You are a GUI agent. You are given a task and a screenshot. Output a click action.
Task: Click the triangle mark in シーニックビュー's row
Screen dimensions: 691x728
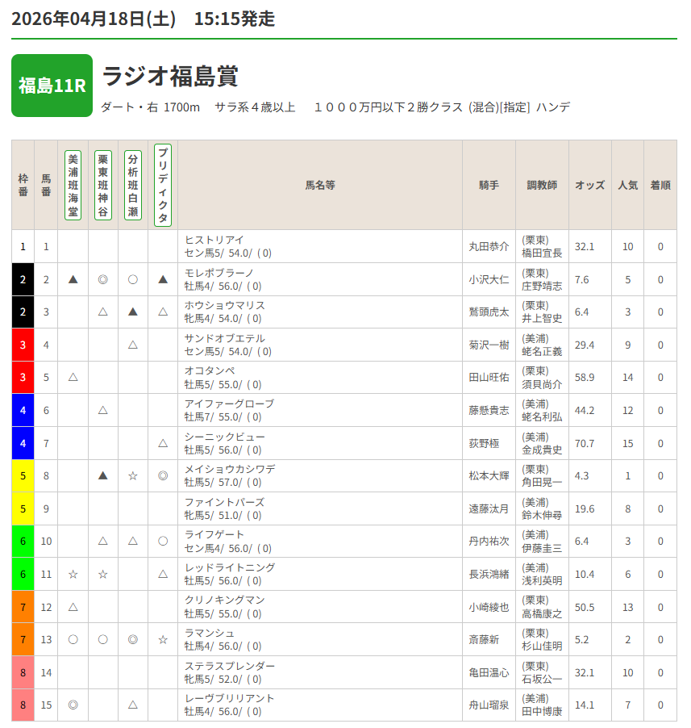(163, 443)
